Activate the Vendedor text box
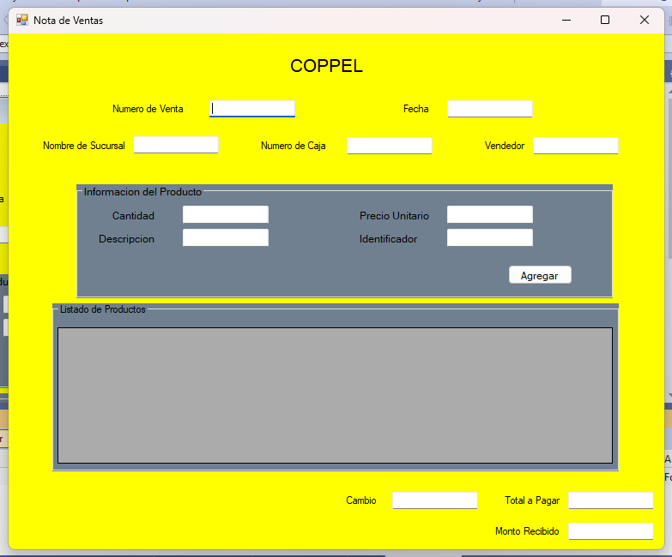Viewport: 672px width, 557px height. click(x=576, y=146)
